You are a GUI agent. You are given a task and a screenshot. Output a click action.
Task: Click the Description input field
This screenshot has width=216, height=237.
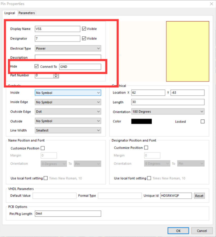click(x=68, y=57)
